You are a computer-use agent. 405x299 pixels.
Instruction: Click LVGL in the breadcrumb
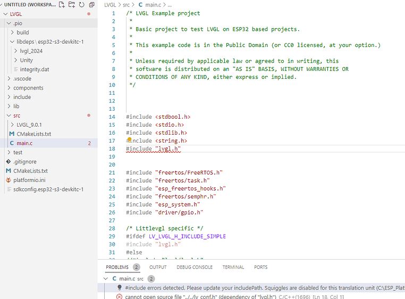[x=110, y=5]
